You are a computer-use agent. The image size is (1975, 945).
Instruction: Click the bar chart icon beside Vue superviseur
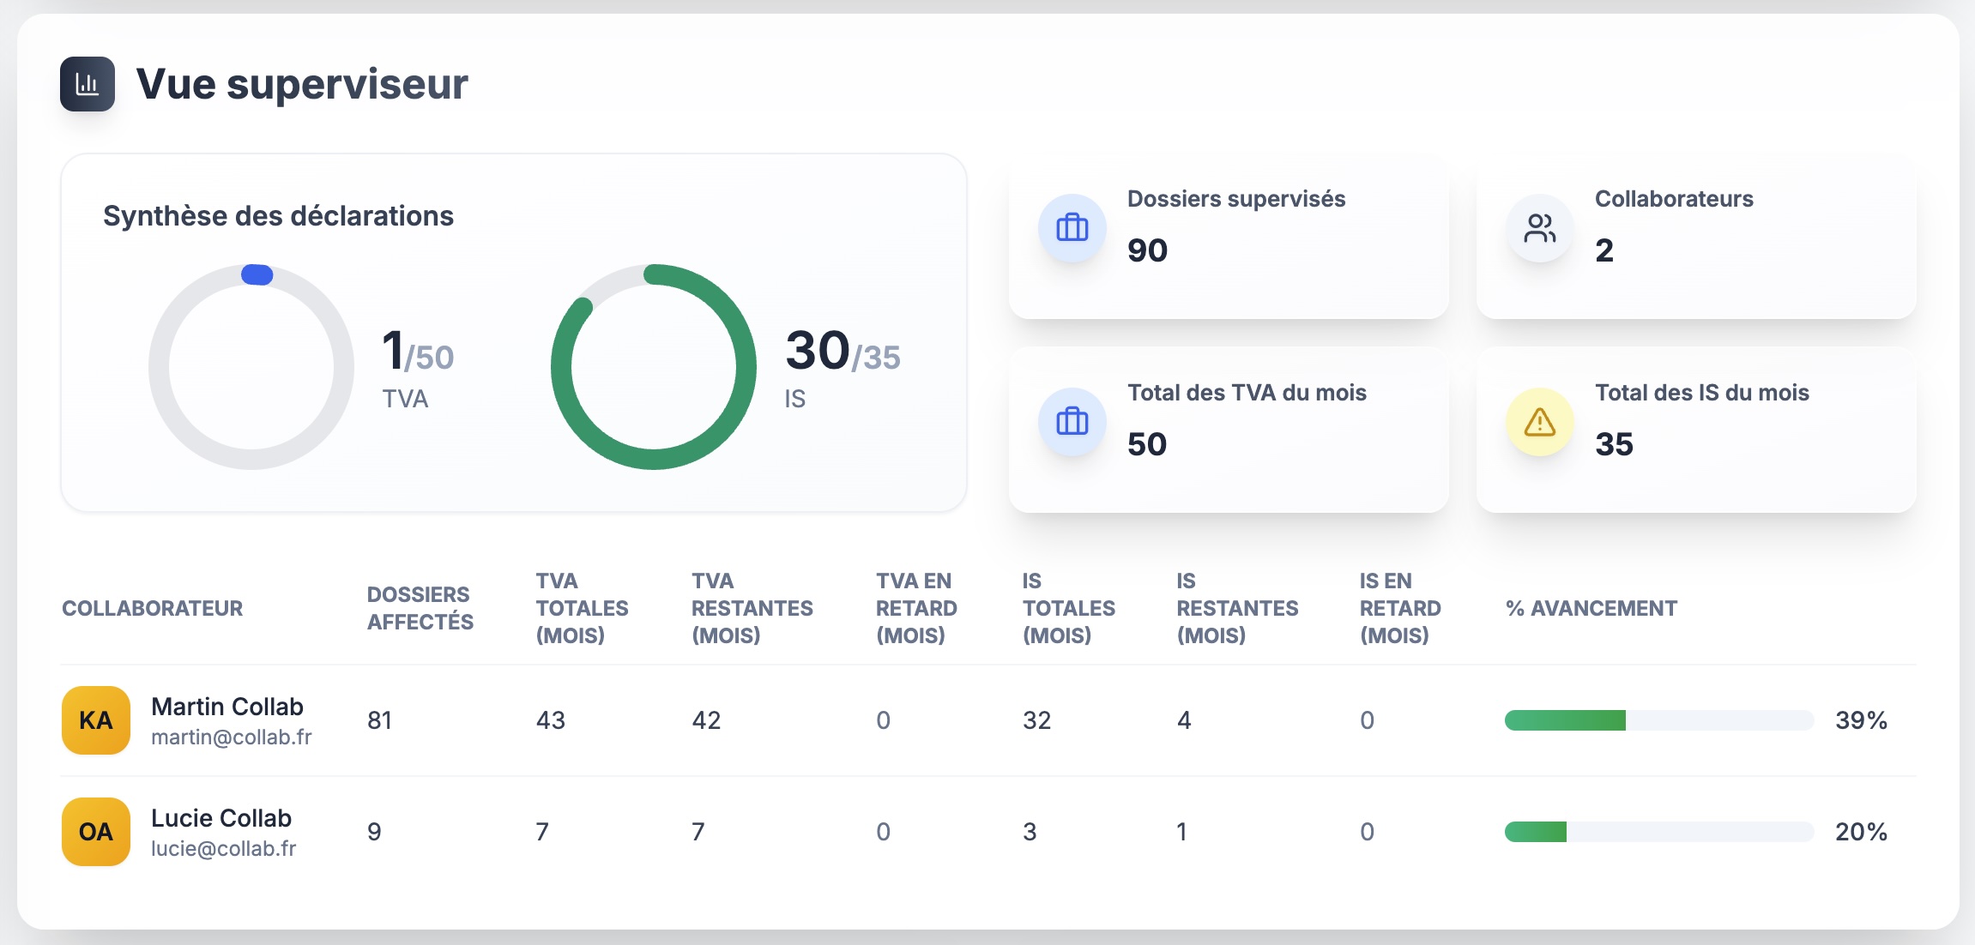click(87, 84)
